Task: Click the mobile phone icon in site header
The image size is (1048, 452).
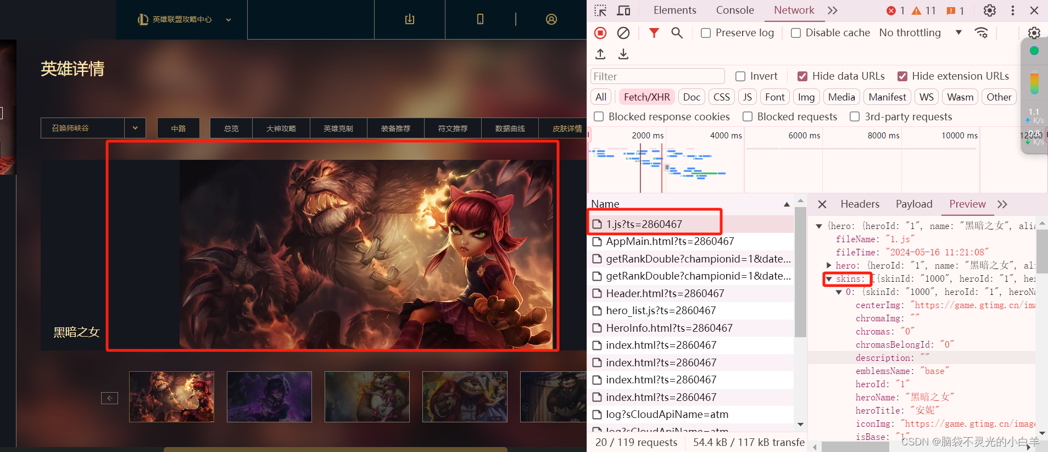Action: [x=480, y=19]
